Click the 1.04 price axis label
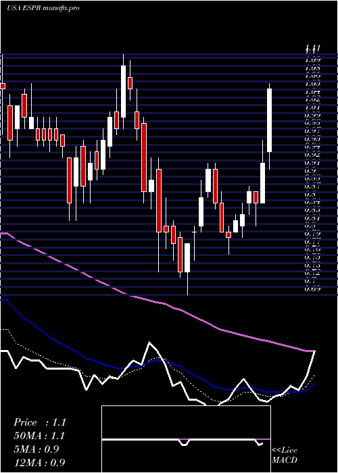 point(312,91)
